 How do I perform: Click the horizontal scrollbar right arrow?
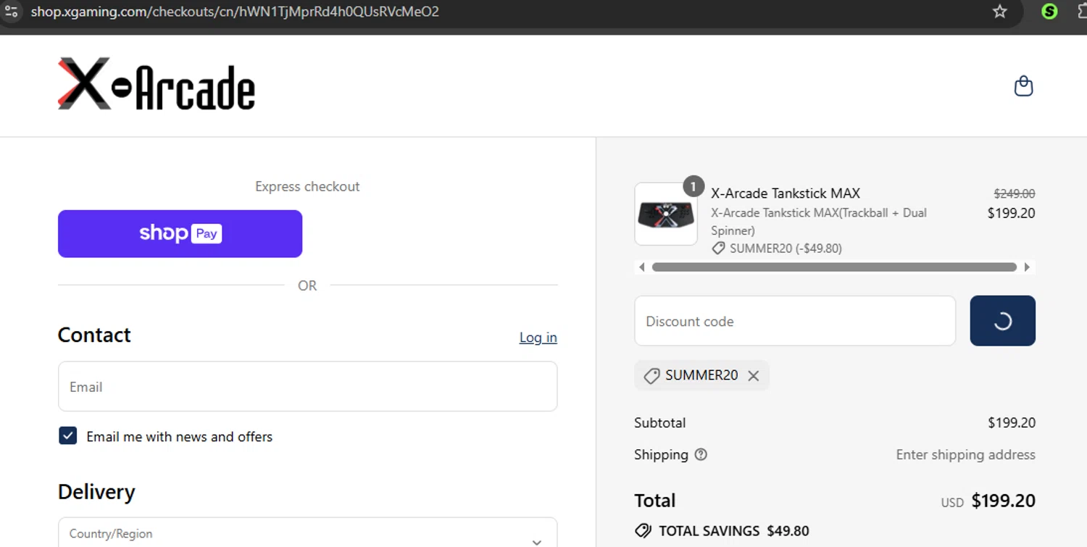coord(1027,267)
